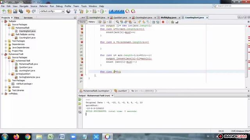The width and height of the screenshot is (250, 140).
Task: Click the Windows Start button
Action: point(5,136)
